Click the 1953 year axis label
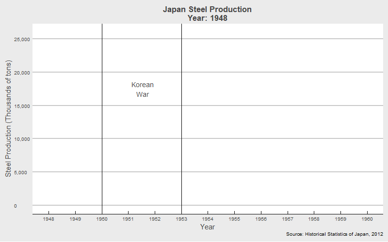The image size is (388, 242). pos(181,219)
